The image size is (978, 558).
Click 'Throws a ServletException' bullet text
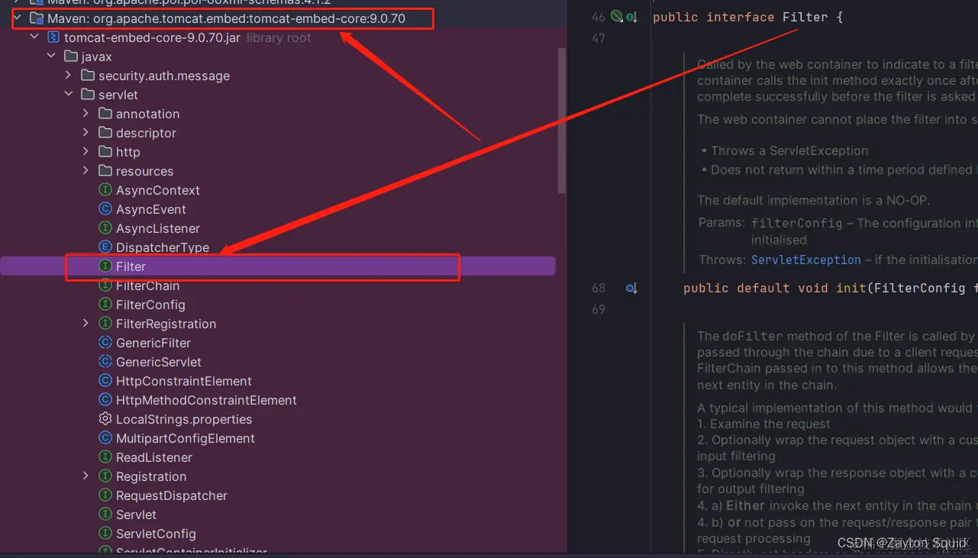tap(789, 150)
